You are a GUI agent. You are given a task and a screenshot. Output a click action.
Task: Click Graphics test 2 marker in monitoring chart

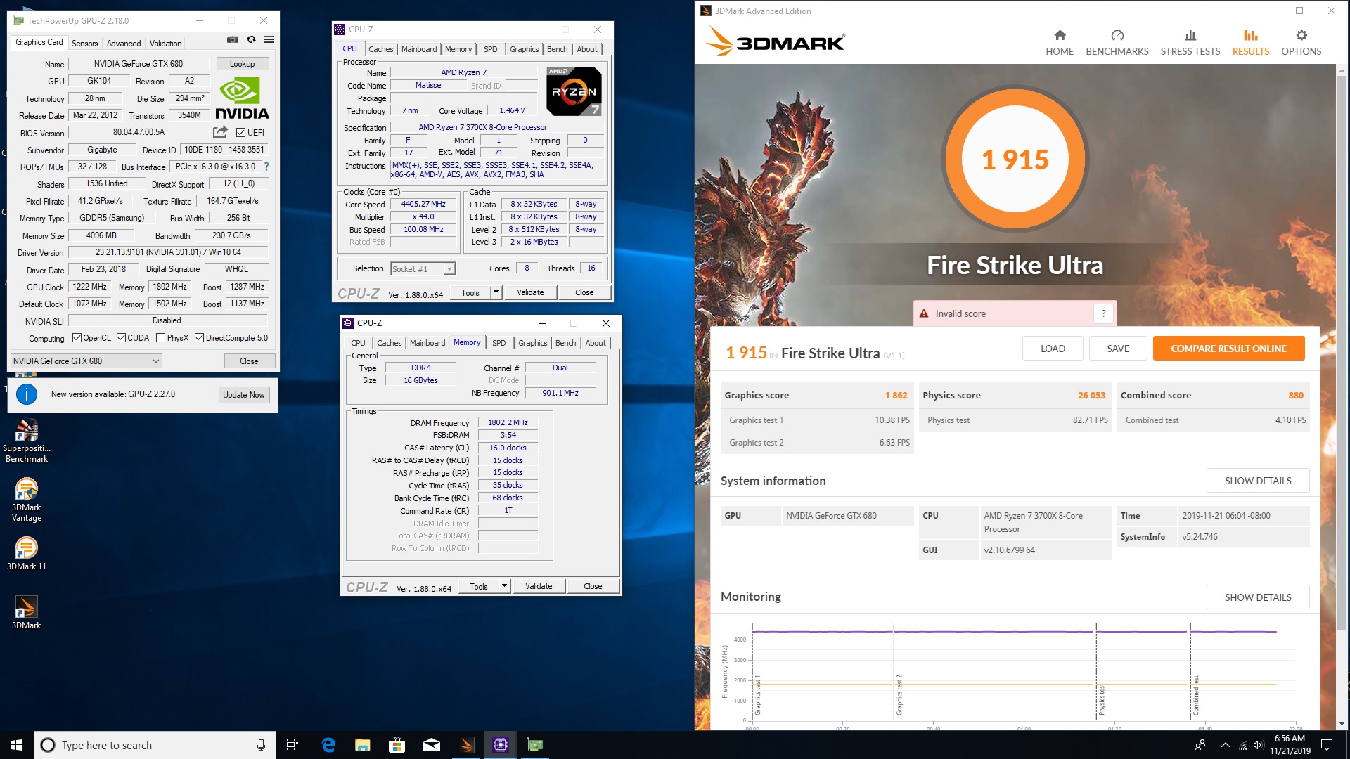click(899, 694)
